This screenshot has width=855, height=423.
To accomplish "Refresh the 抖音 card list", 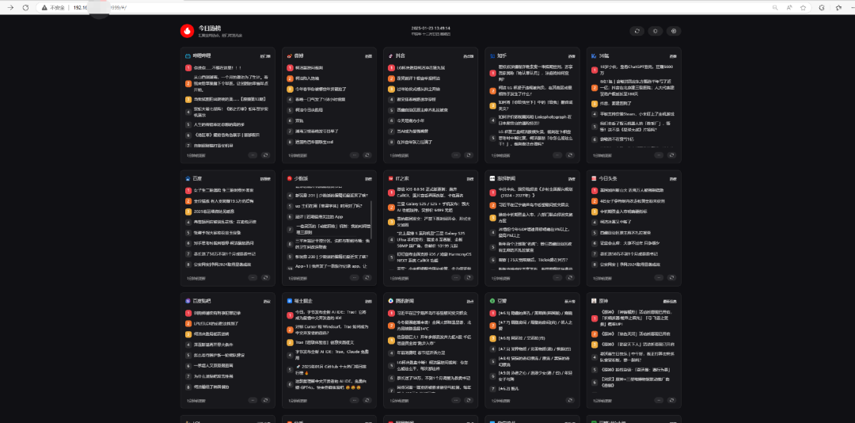I will pos(469,155).
